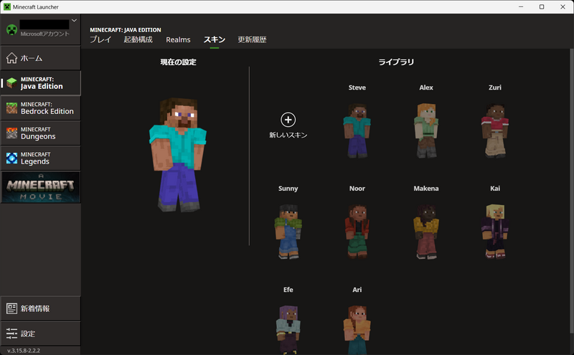
Task: Open Minecraft Dungeons from sidebar
Action: pos(40,133)
